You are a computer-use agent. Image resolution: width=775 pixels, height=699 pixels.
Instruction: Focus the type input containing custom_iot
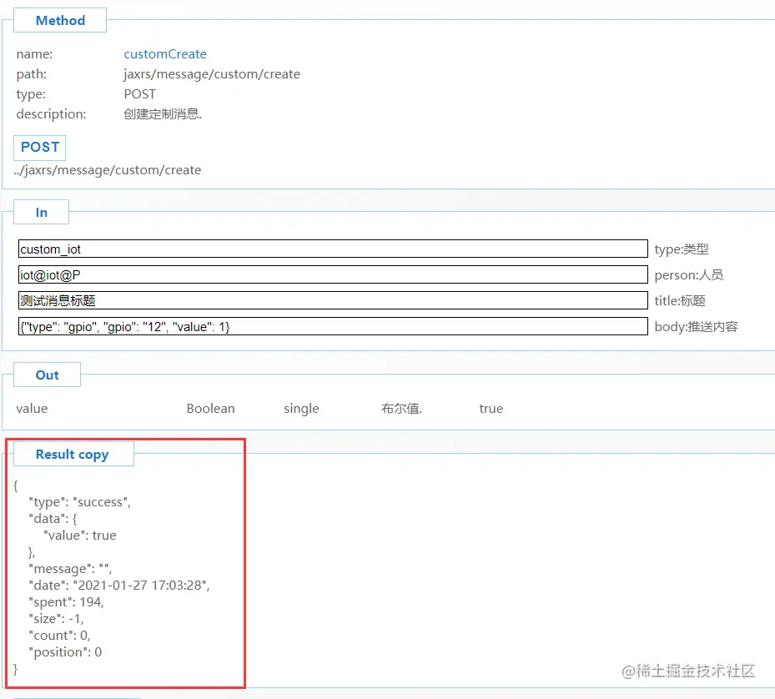tap(333, 249)
